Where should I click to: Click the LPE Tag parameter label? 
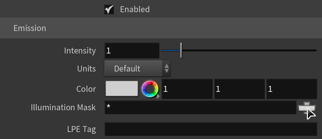pyautogui.click(x=81, y=129)
